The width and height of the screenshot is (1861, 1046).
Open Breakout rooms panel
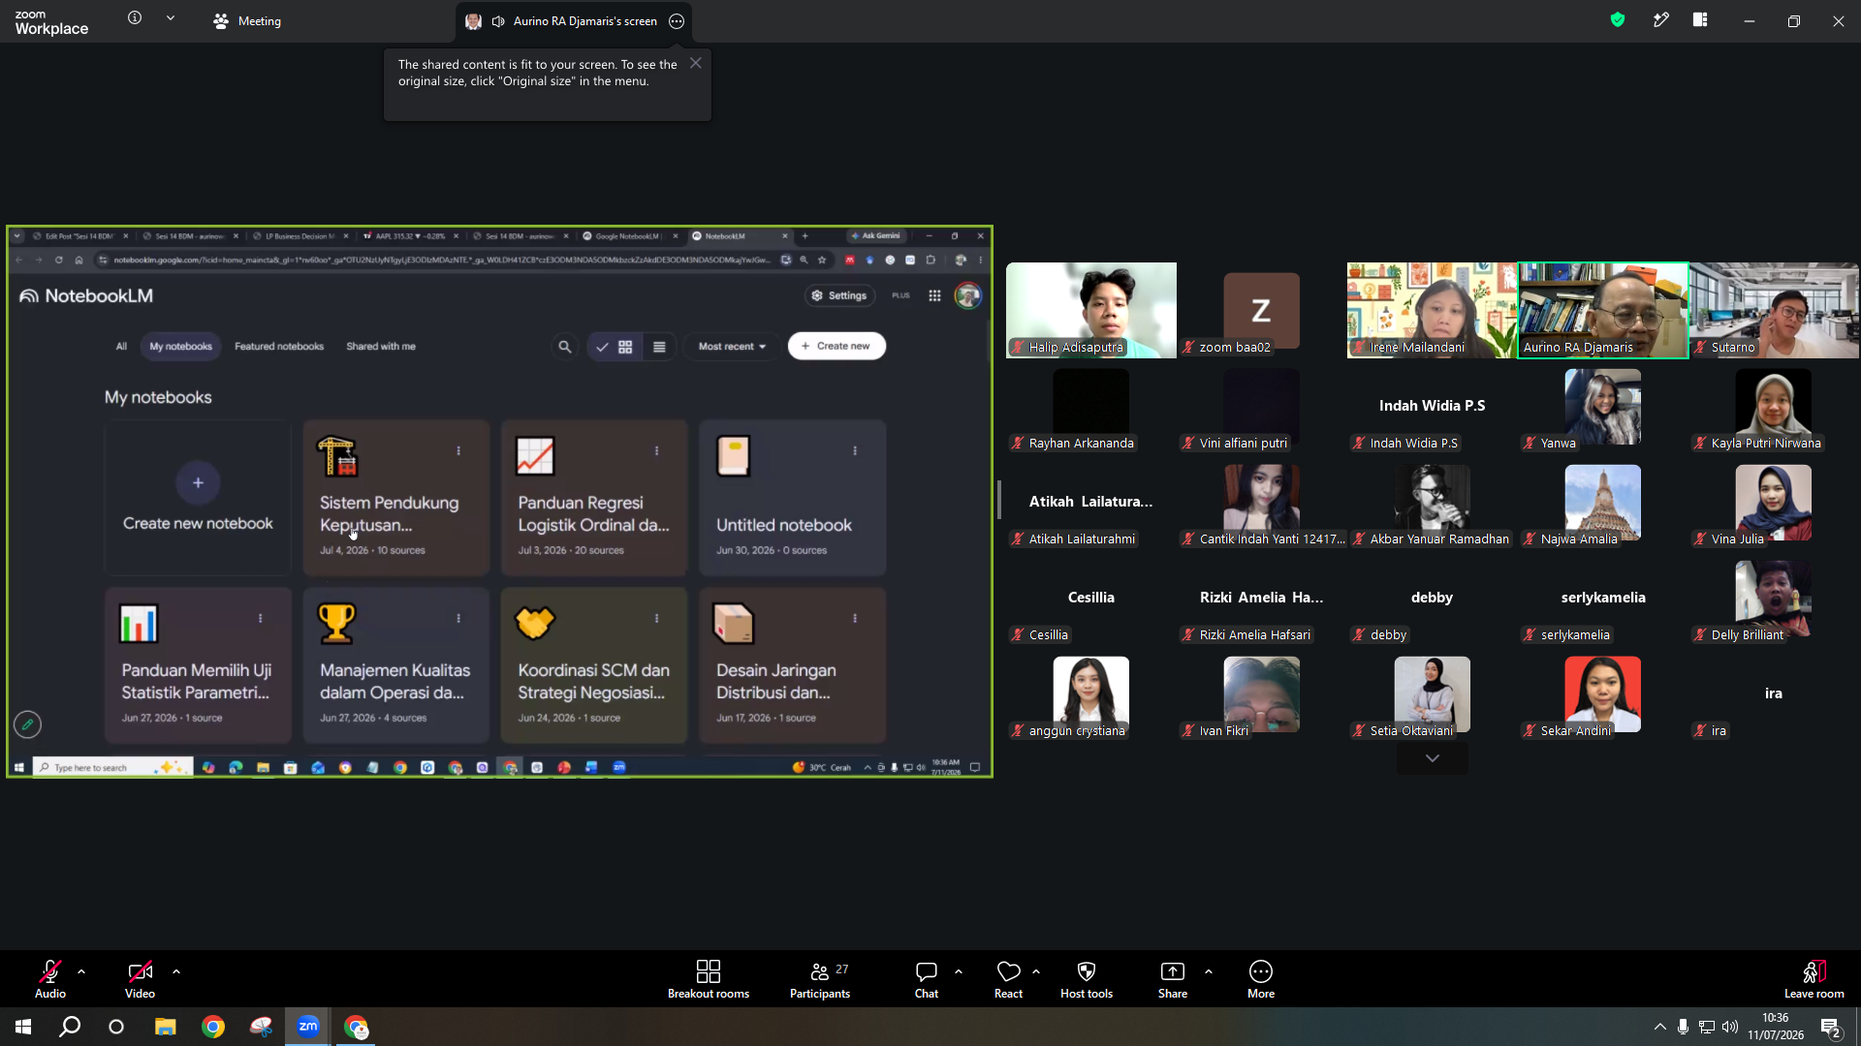[708, 979]
